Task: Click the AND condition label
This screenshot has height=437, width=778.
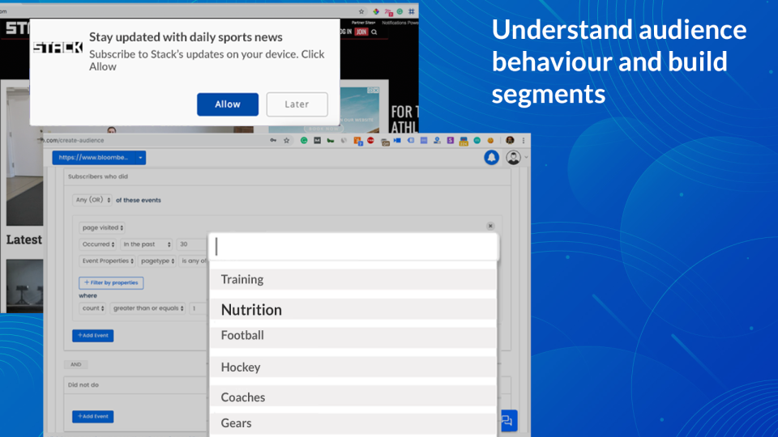Action: click(75, 365)
